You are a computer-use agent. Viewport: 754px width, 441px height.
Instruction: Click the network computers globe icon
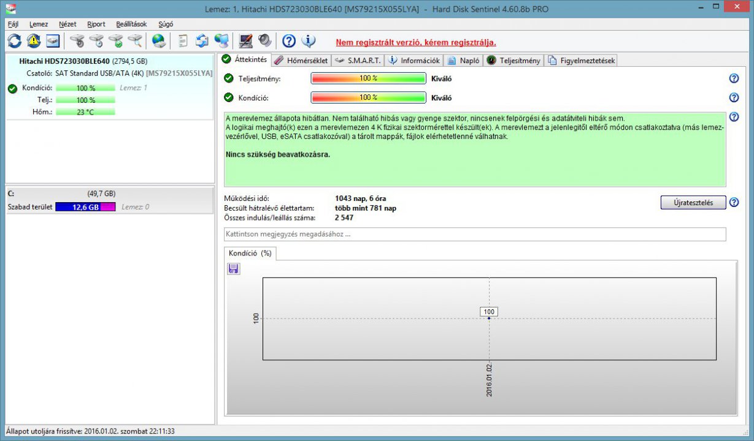point(221,41)
